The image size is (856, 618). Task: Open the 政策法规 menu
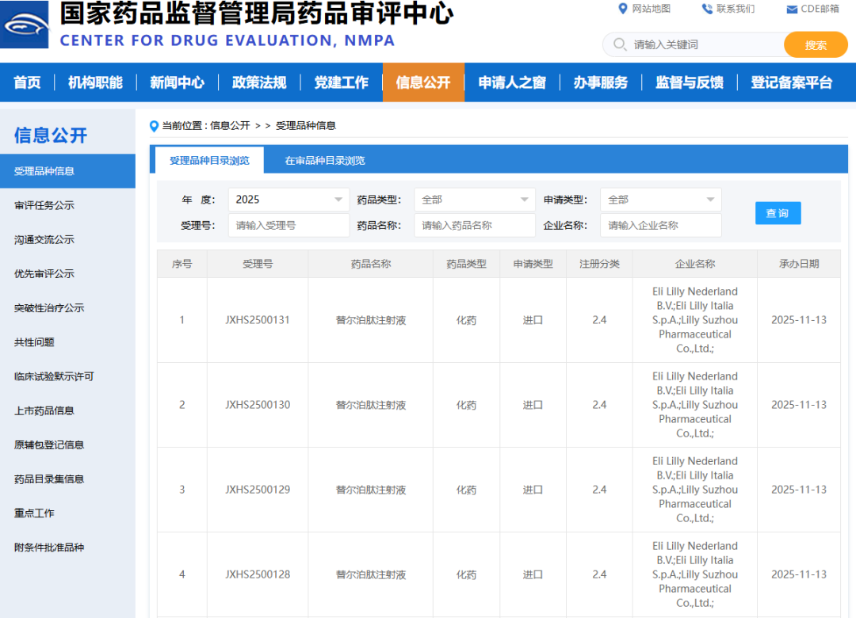(x=259, y=82)
